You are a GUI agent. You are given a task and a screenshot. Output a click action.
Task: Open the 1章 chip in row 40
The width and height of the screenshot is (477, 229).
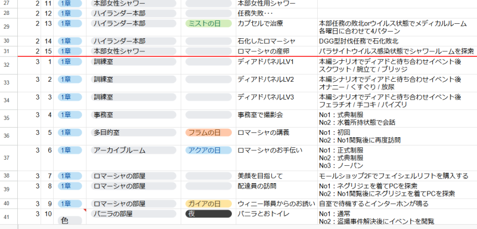coord(70,203)
